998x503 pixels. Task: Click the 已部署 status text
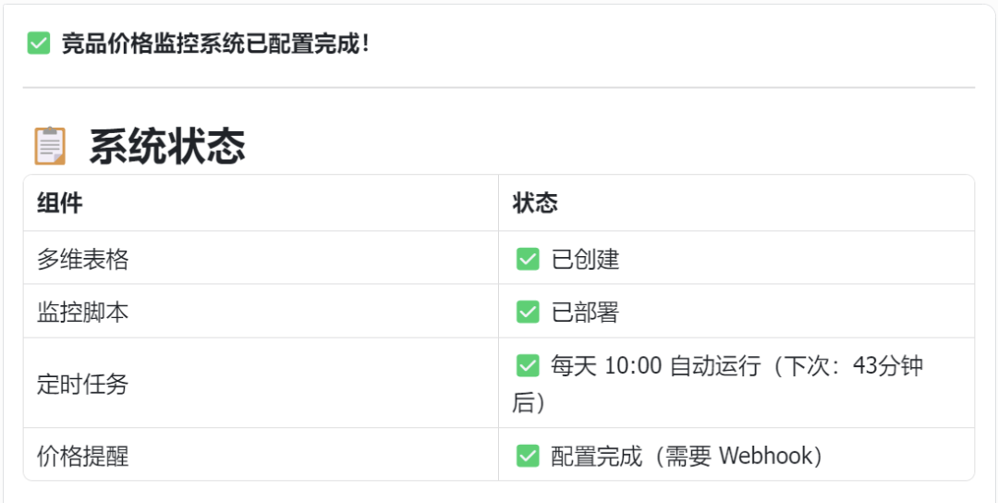pos(585,313)
